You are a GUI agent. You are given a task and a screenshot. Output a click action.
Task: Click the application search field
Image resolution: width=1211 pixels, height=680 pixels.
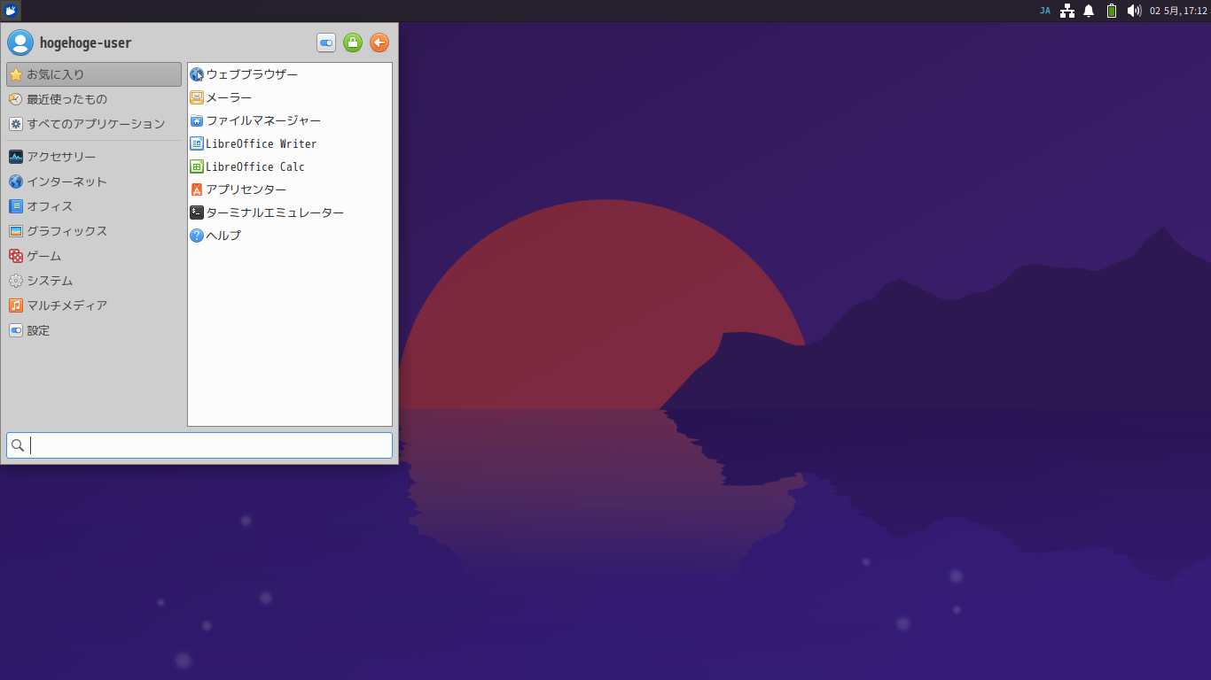coord(199,445)
